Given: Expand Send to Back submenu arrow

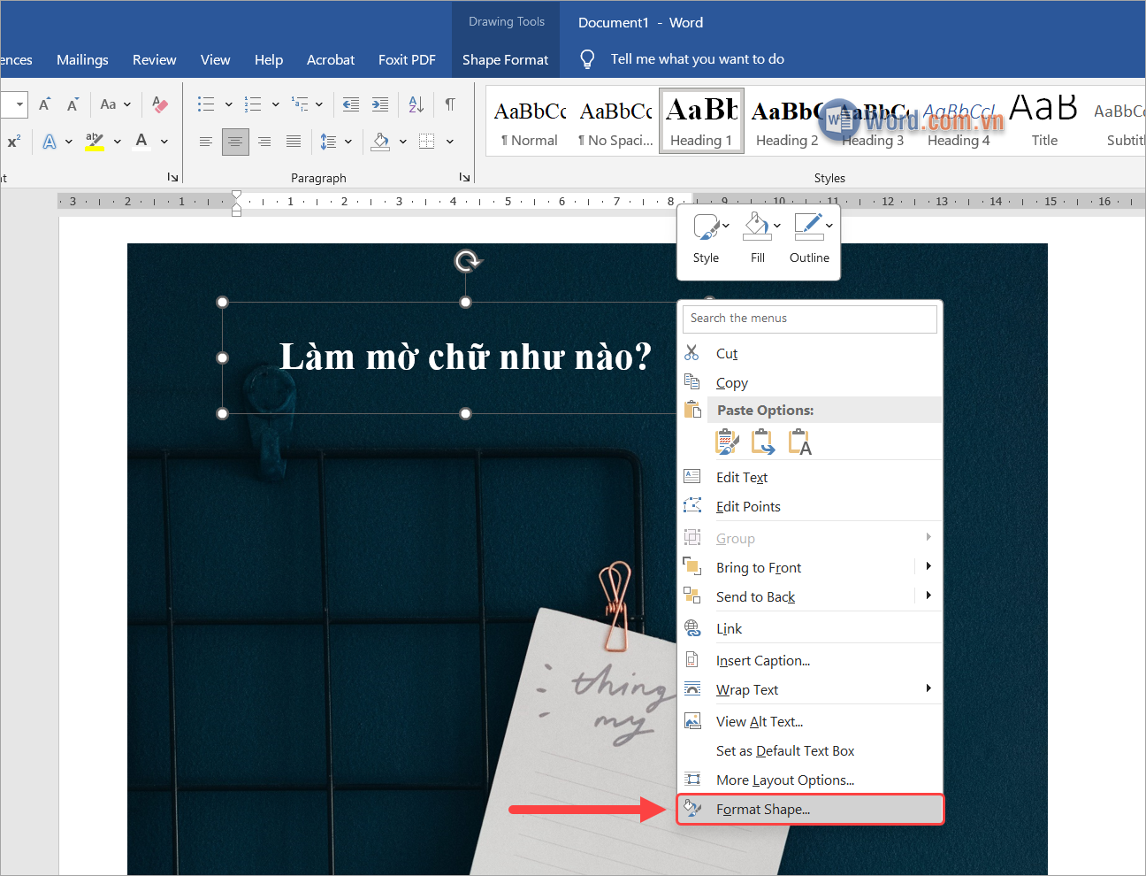Looking at the screenshot, I should tap(928, 596).
